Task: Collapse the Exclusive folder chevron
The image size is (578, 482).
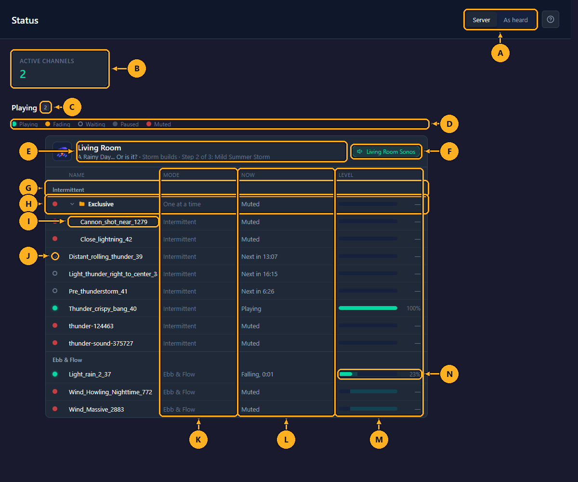Action: click(x=72, y=204)
